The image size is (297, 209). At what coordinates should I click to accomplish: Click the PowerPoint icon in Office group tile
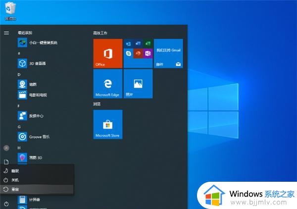138,53
